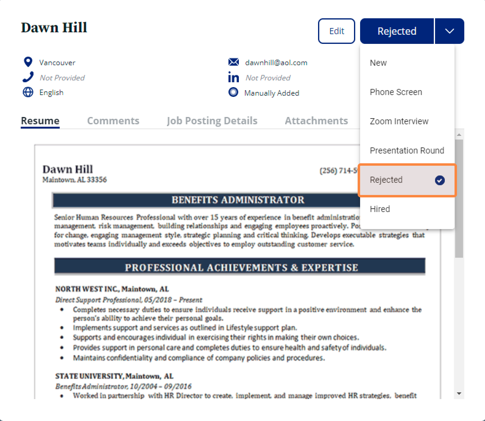Switch to the Resume tab
This screenshot has height=421, width=485.
pos(40,121)
